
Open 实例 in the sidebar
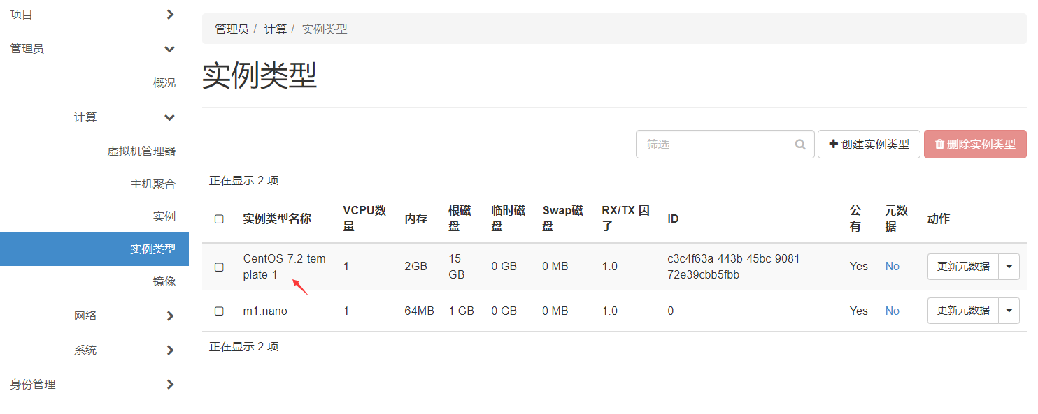point(164,216)
